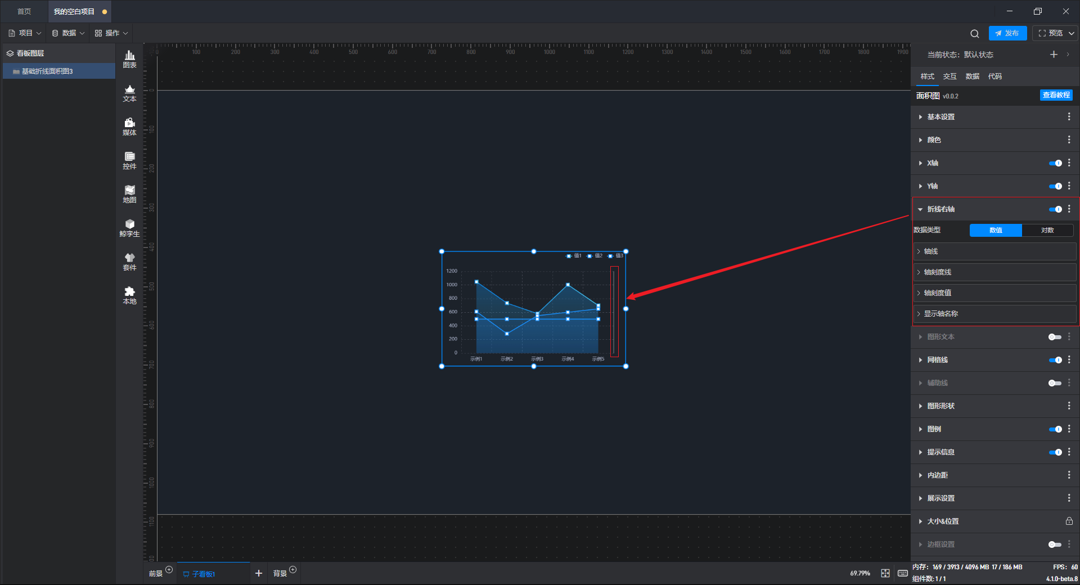1080x585 pixels.
Task: Select 数值 data type
Action: [996, 230]
